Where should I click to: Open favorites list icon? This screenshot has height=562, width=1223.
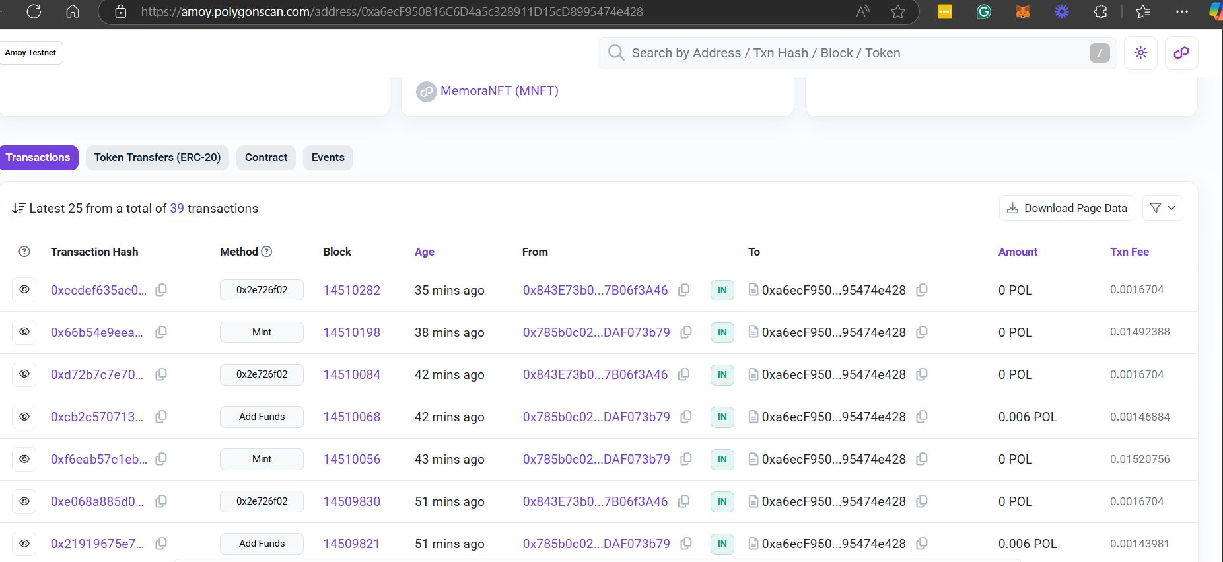(x=1143, y=11)
